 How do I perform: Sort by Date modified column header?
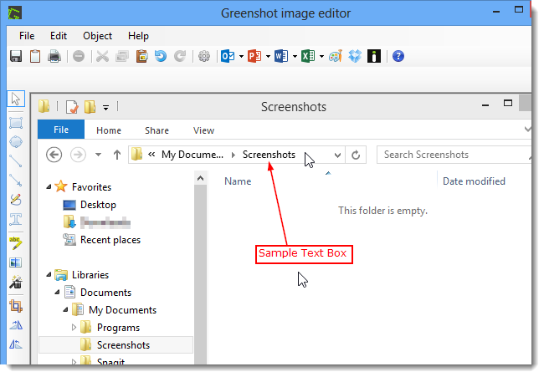click(474, 181)
